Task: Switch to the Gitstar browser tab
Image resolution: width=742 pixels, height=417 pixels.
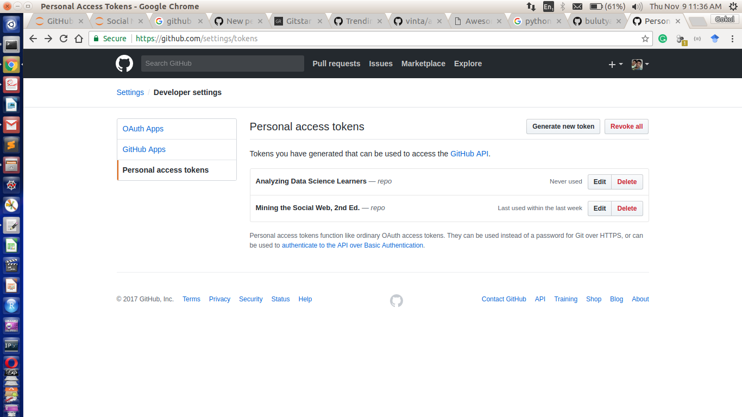Action: (x=298, y=21)
